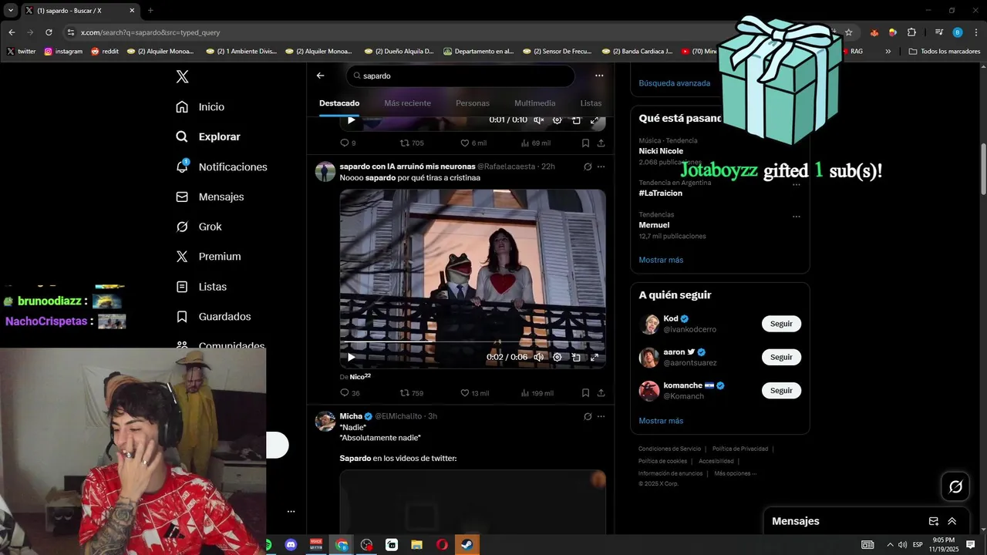Repost the tweet with 759 reposts
This screenshot has height=555, width=987.
(405, 393)
